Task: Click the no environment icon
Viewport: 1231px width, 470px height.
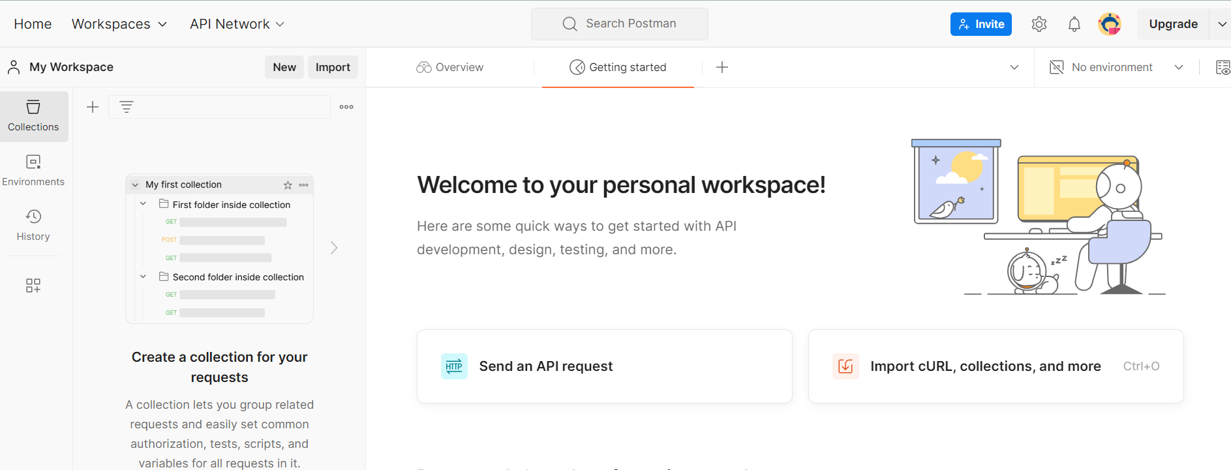Action: pyautogui.click(x=1057, y=67)
